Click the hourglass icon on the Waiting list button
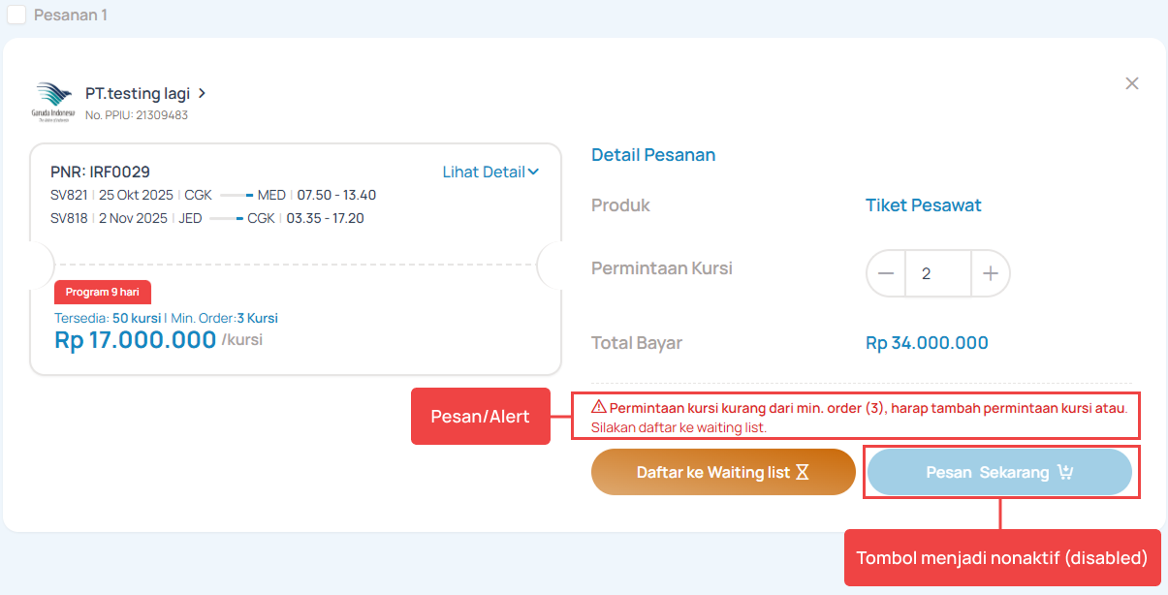This screenshot has width=1168, height=595. click(802, 473)
